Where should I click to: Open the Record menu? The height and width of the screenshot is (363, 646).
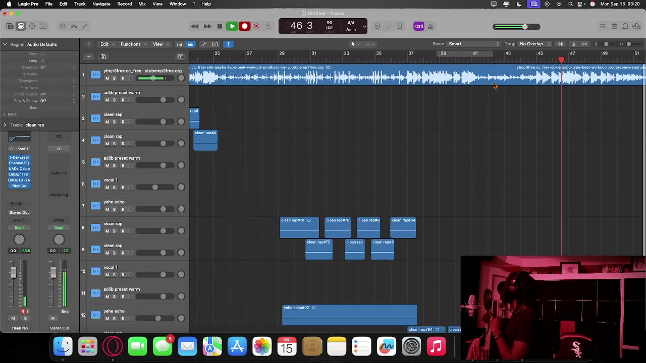(x=125, y=4)
